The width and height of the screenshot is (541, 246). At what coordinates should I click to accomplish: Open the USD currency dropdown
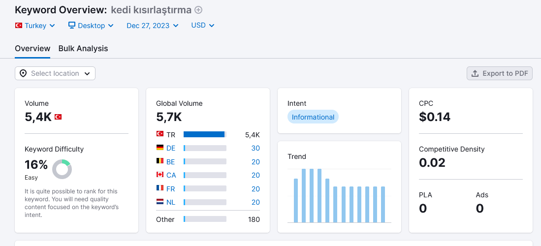click(x=203, y=26)
